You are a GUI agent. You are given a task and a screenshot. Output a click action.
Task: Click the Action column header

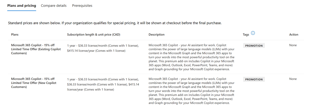294,35
